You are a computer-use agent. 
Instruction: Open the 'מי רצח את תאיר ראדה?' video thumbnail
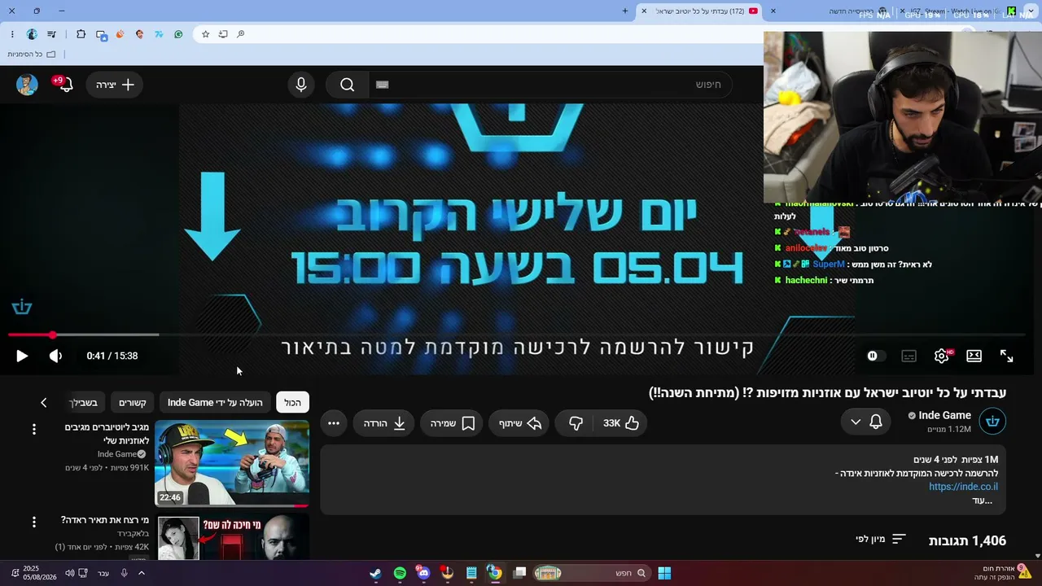tap(232, 538)
